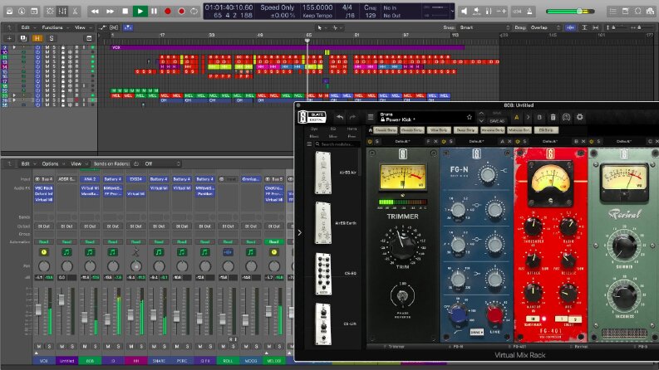Click the capture recording button

181,12
